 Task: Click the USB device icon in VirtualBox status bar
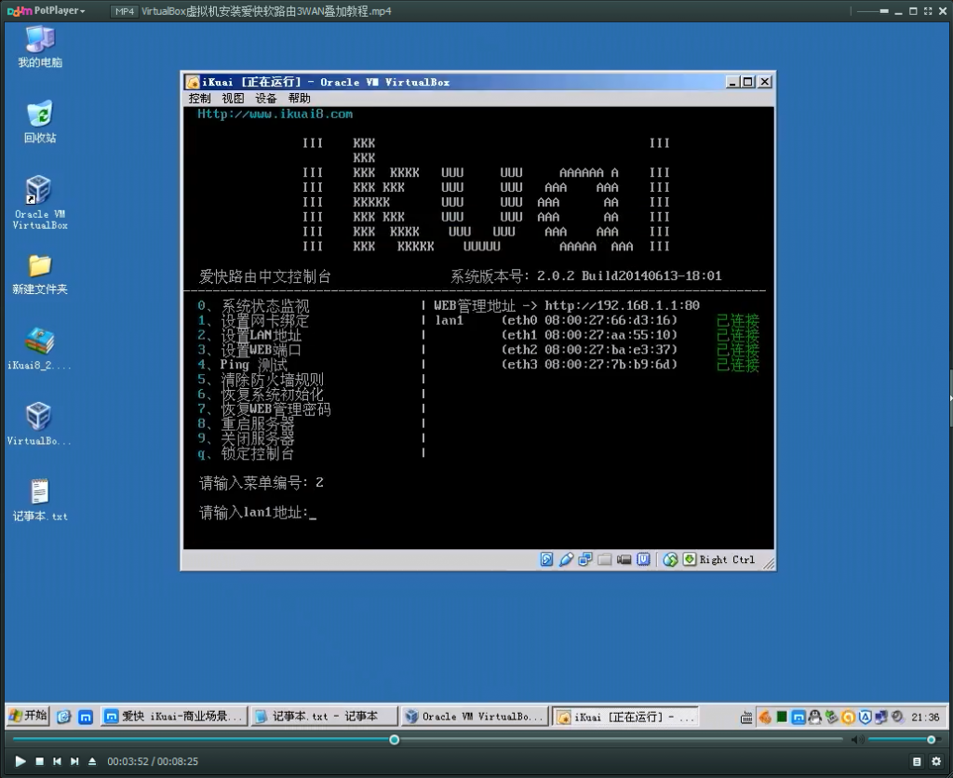pyautogui.click(x=566, y=559)
